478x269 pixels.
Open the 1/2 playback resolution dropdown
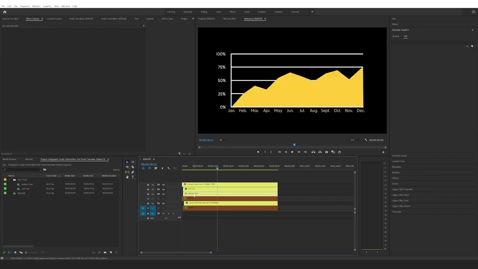point(357,140)
